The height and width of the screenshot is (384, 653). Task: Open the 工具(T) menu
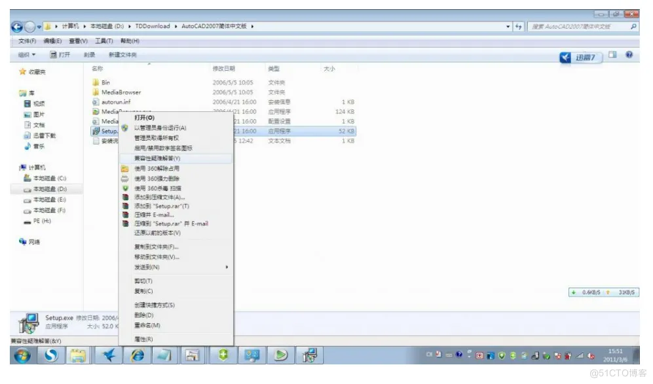tap(103, 41)
